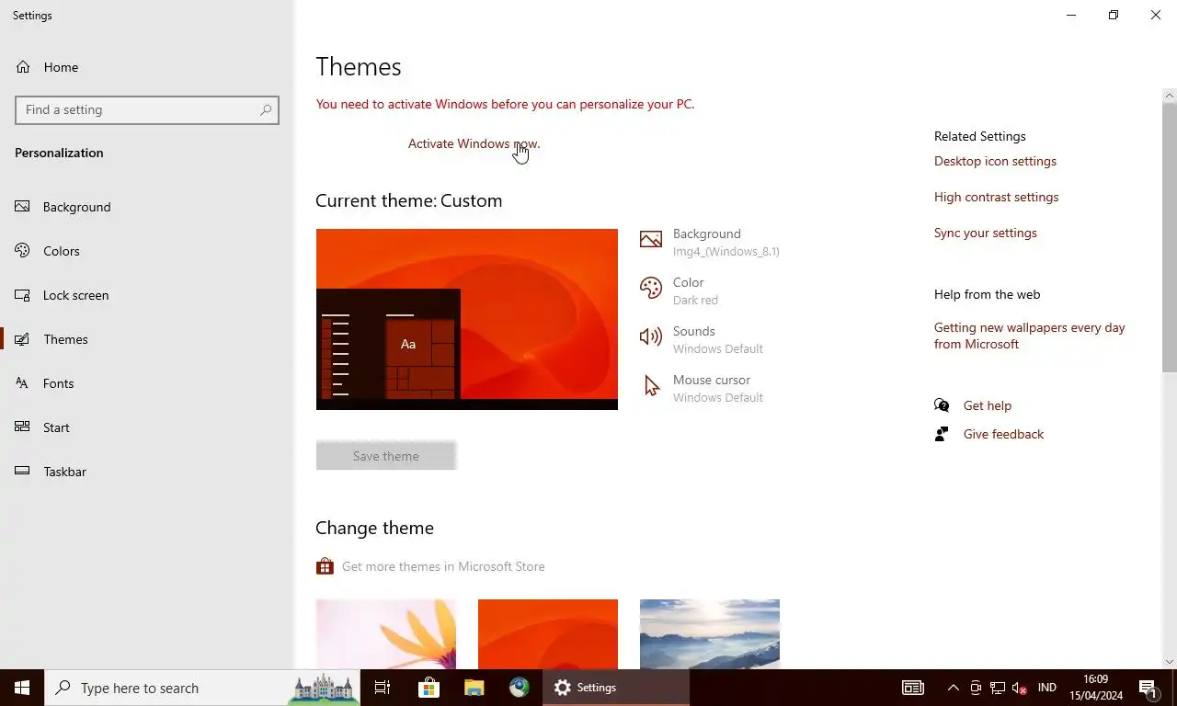Click the Background sidebar picture icon
The height and width of the screenshot is (706, 1177).
coord(23,207)
